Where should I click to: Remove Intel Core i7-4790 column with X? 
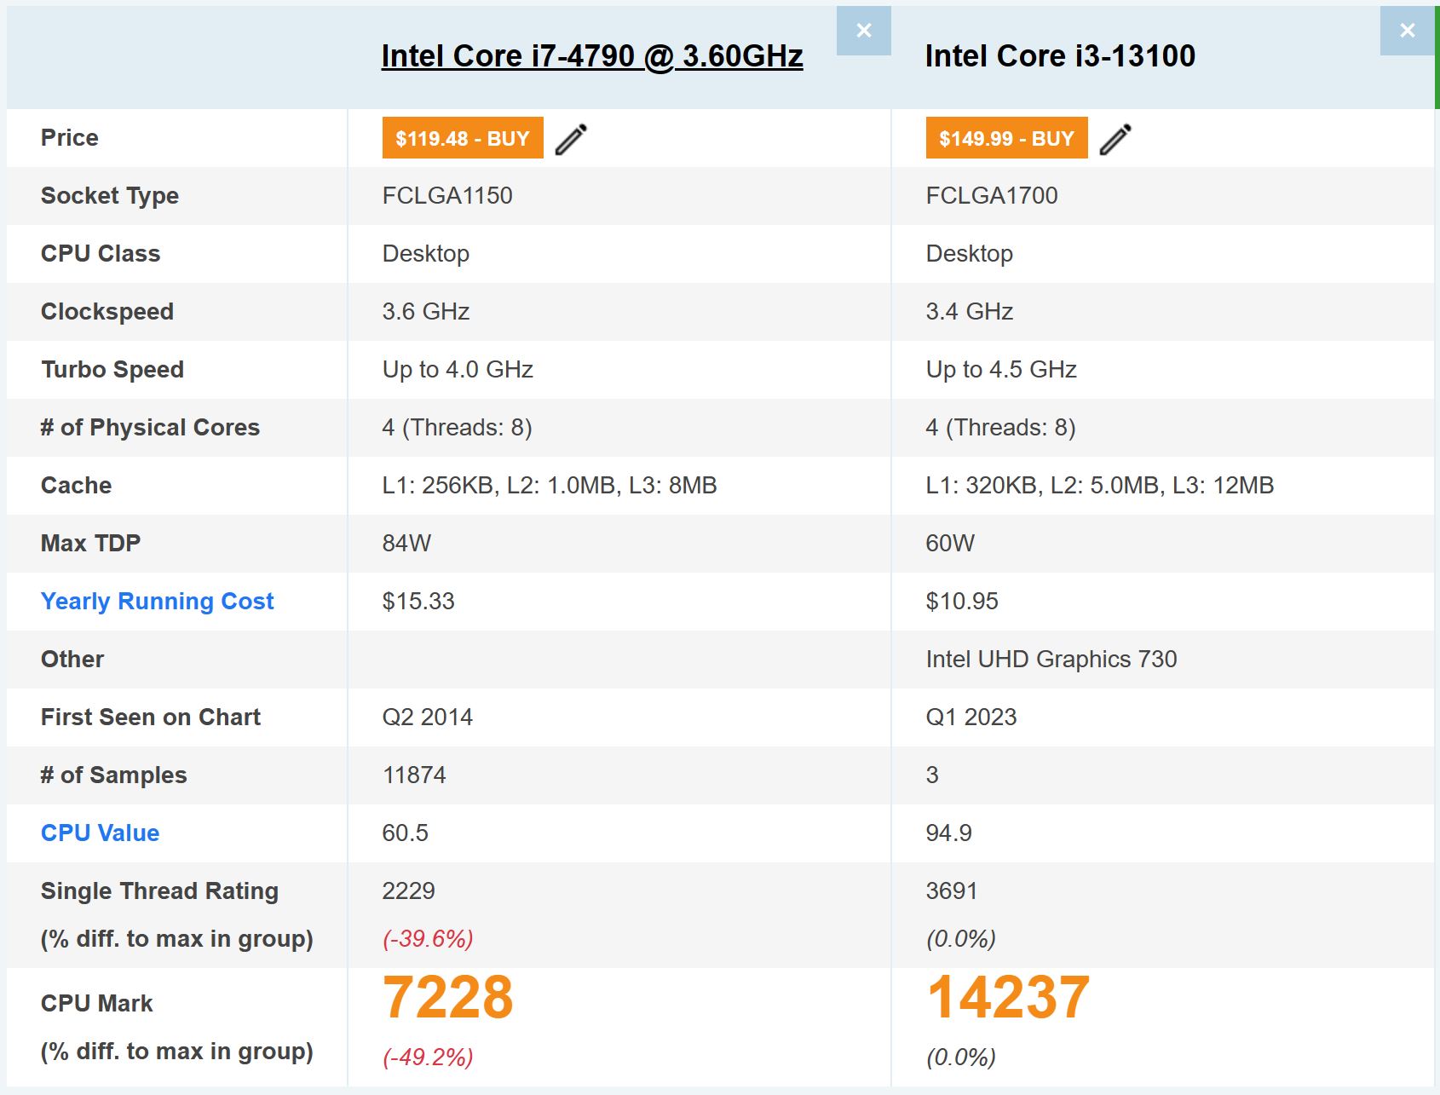pos(863,31)
